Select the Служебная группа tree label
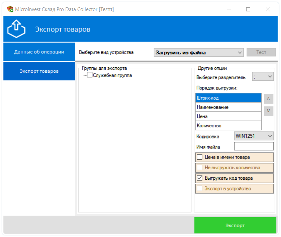 [112, 75]
